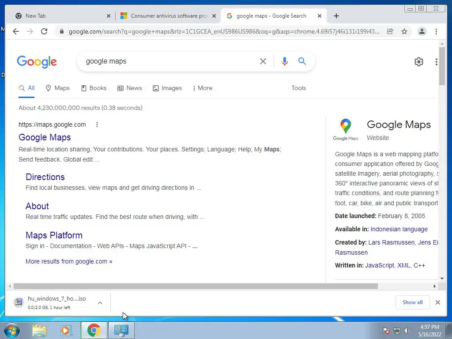Submit search with magnifier icon
452x339 pixels.
[x=302, y=61]
